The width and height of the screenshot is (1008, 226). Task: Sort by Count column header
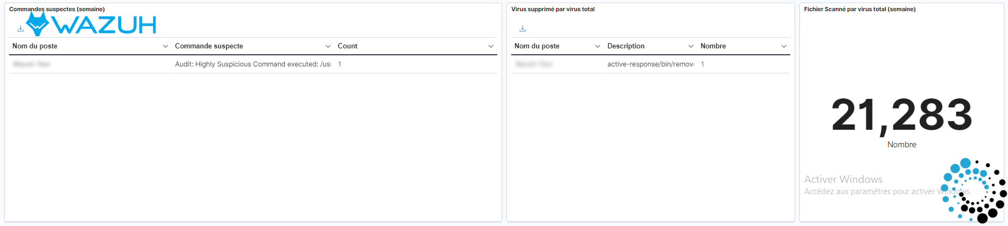347,46
